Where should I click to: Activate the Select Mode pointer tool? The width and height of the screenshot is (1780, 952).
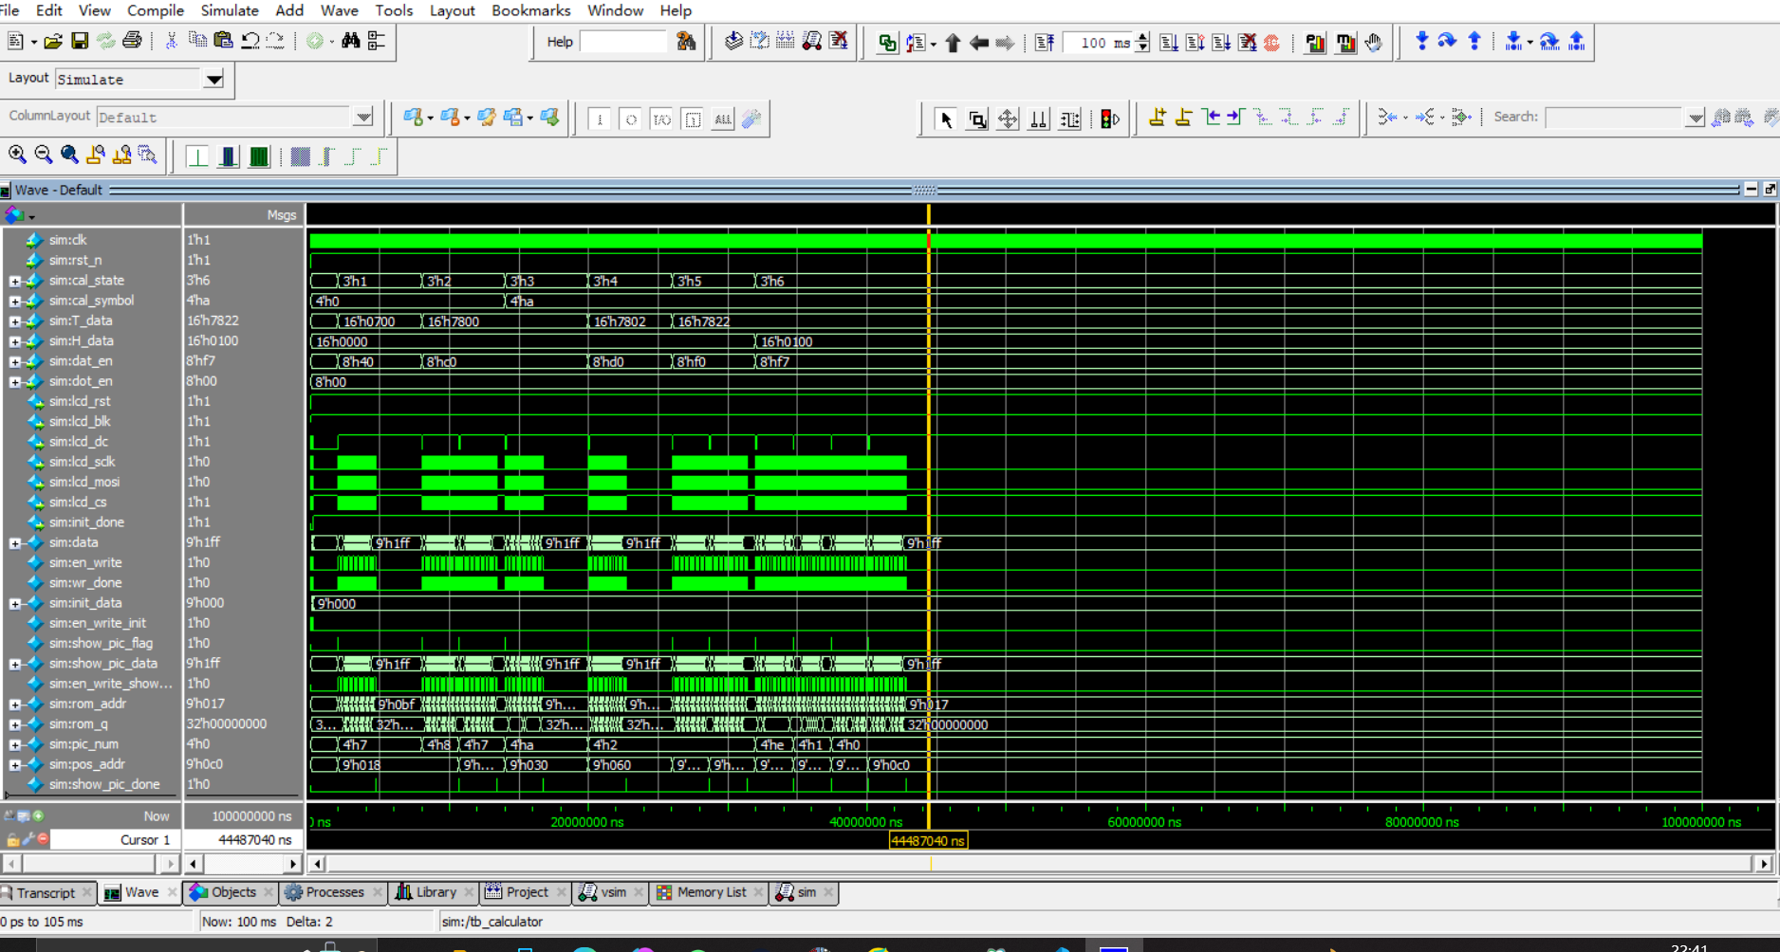(x=946, y=119)
